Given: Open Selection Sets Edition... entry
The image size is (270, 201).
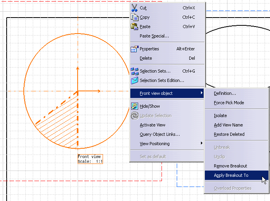Looking at the screenshot, I should [167, 80].
